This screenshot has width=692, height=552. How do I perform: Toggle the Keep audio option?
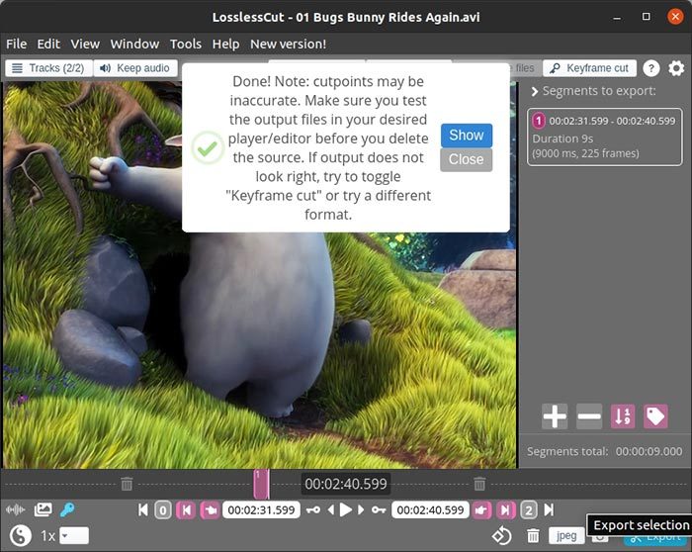[134, 68]
